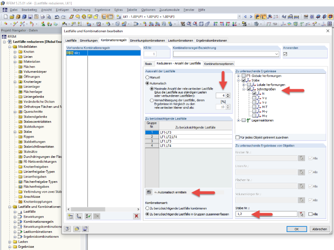Switch to the Kombinationsoptionen tab
This screenshot has width=334, height=250.
(219, 64)
